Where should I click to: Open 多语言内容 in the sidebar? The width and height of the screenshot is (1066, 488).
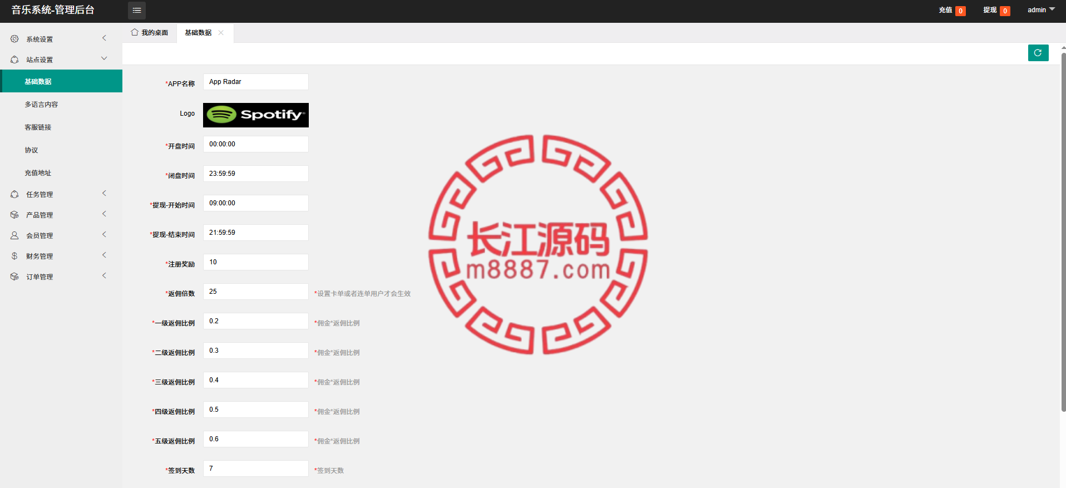pos(41,105)
